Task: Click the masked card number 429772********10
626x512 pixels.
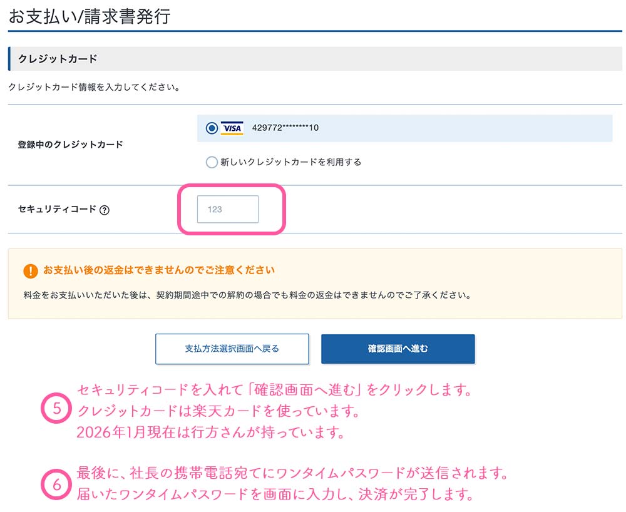Action: [x=285, y=128]
